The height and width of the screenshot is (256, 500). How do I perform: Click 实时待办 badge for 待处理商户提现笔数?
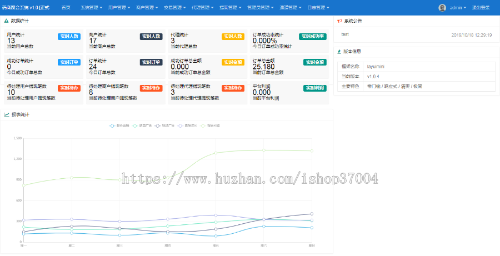click(x=151, y=88)
